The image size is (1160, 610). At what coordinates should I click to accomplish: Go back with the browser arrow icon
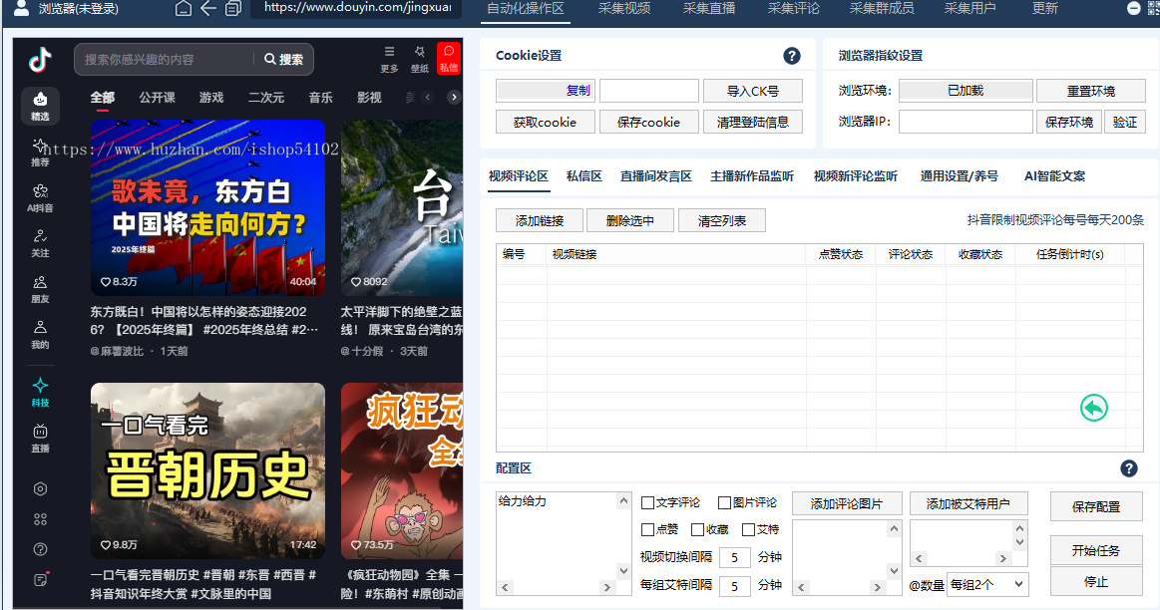point(208,9)
